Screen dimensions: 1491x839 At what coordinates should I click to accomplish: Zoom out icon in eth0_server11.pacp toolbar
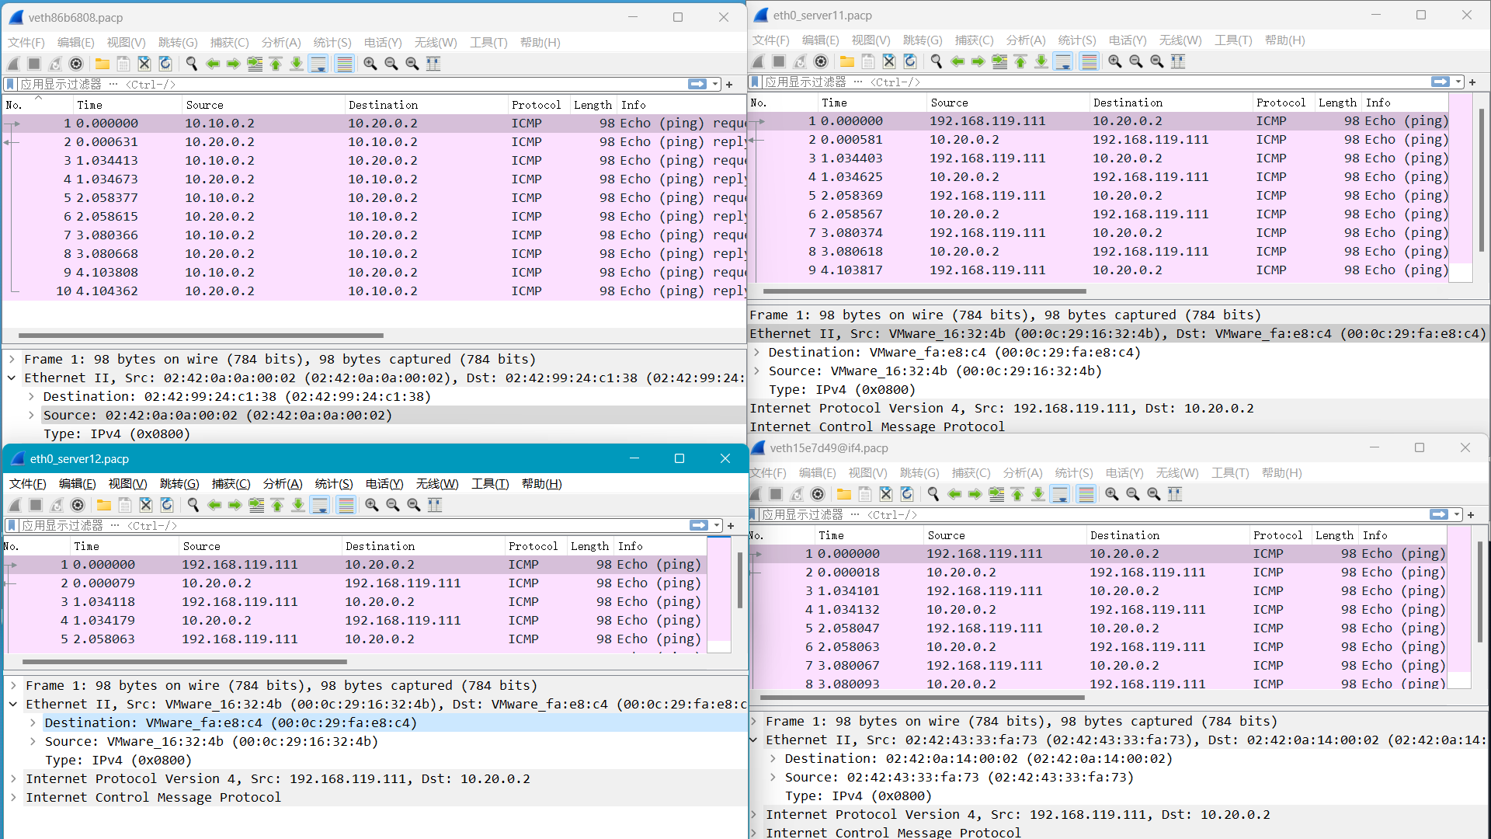click(1136, 61)
